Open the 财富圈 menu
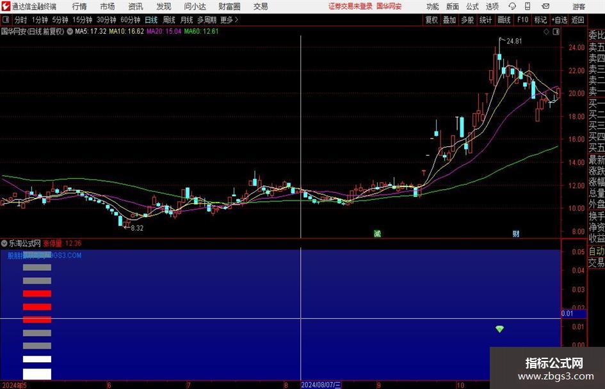Screen dimensions: 605x389 coord(229,6)
